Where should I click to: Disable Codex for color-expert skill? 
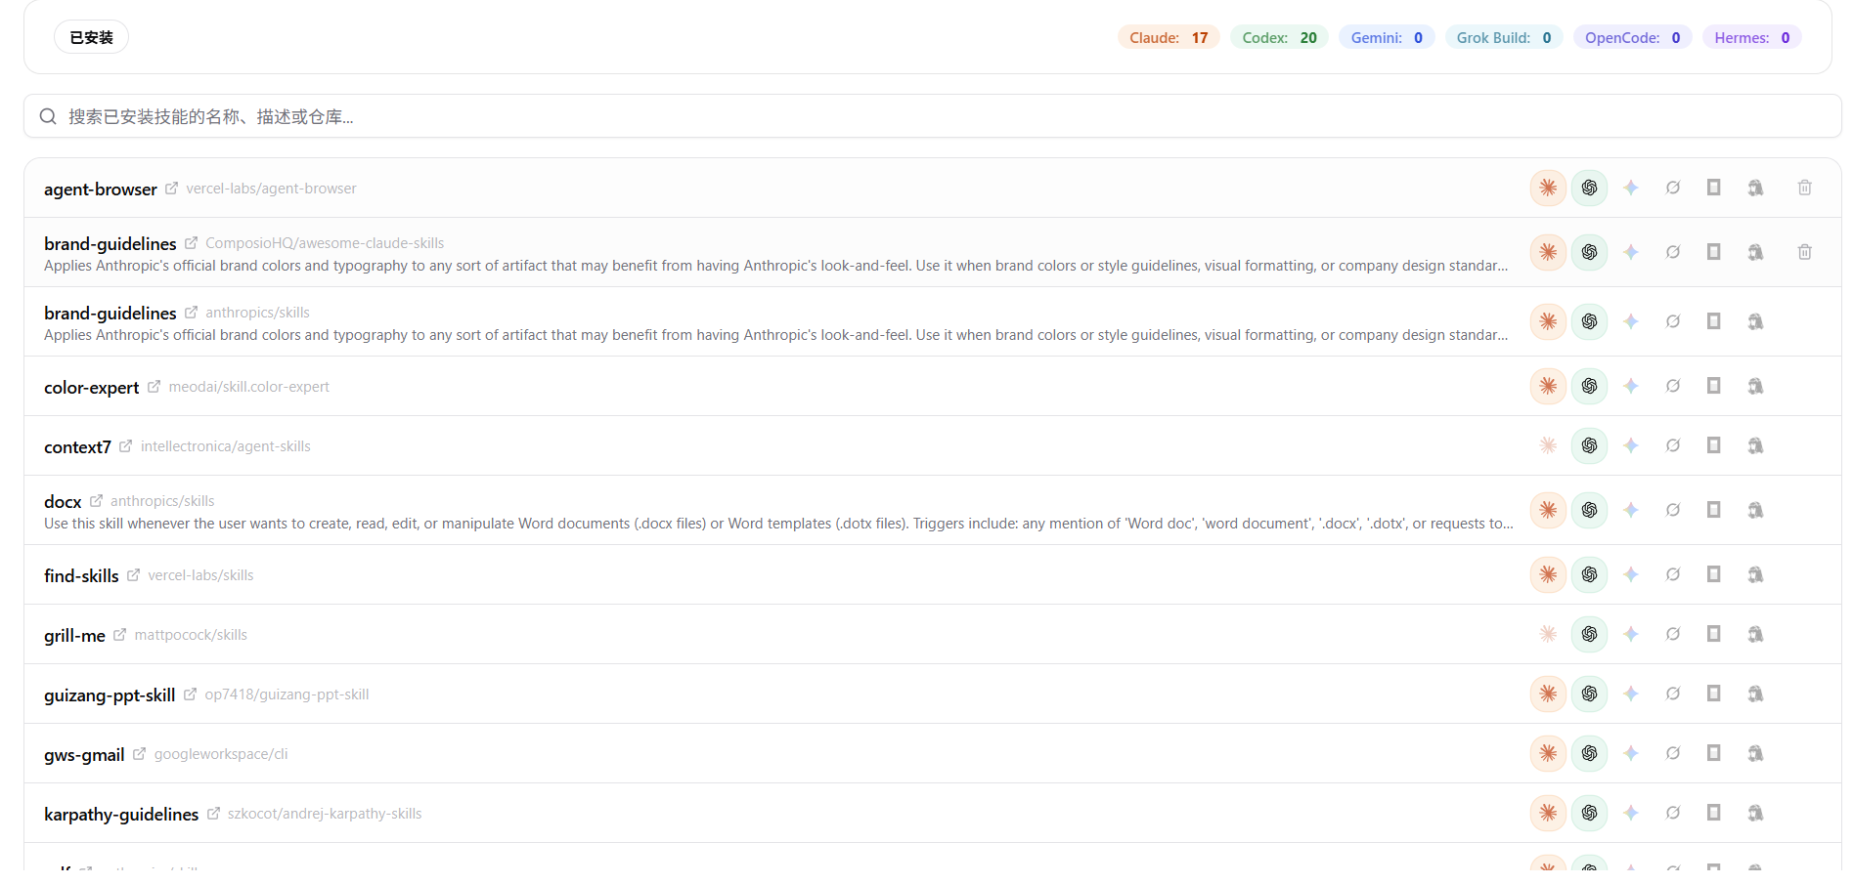(1590, 386)
